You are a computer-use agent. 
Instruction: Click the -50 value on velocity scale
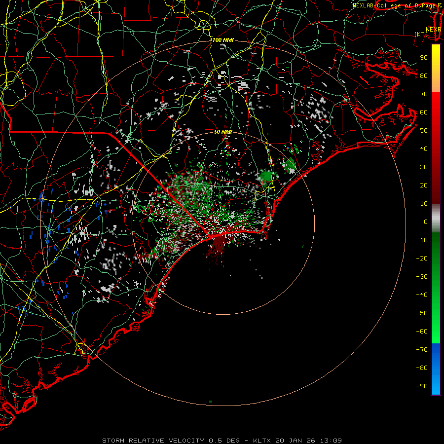[x=422, y=313]
